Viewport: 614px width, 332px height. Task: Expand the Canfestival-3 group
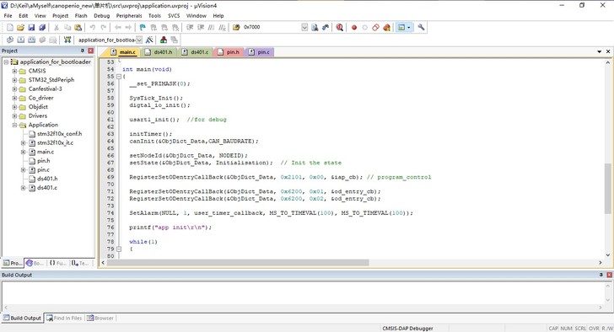point(14,89)
